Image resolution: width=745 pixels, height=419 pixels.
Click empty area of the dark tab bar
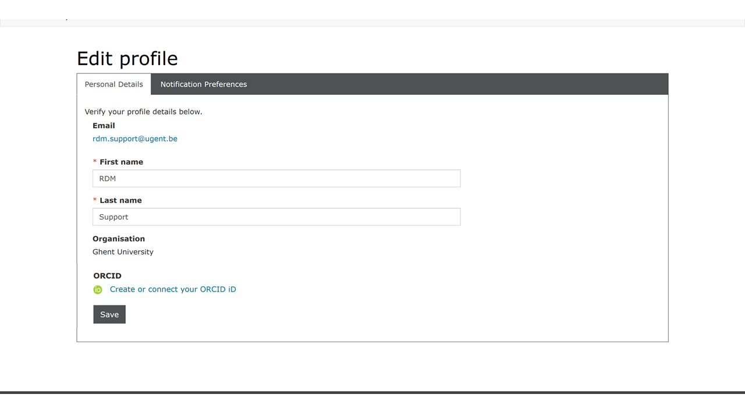(x=454, y=84)
